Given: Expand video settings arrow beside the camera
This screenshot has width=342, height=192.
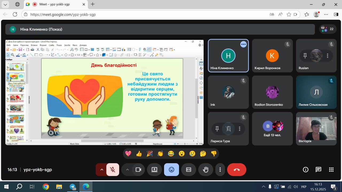Looking at the screenshot, I should (127, 170).
